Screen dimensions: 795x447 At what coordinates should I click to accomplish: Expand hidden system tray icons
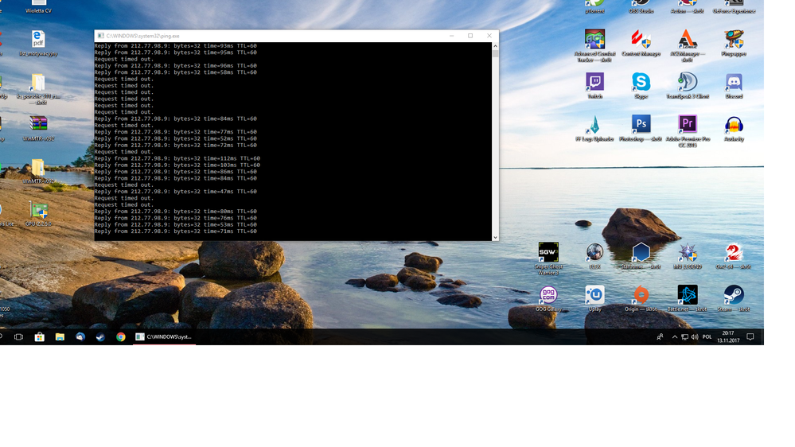coord(675,337)
